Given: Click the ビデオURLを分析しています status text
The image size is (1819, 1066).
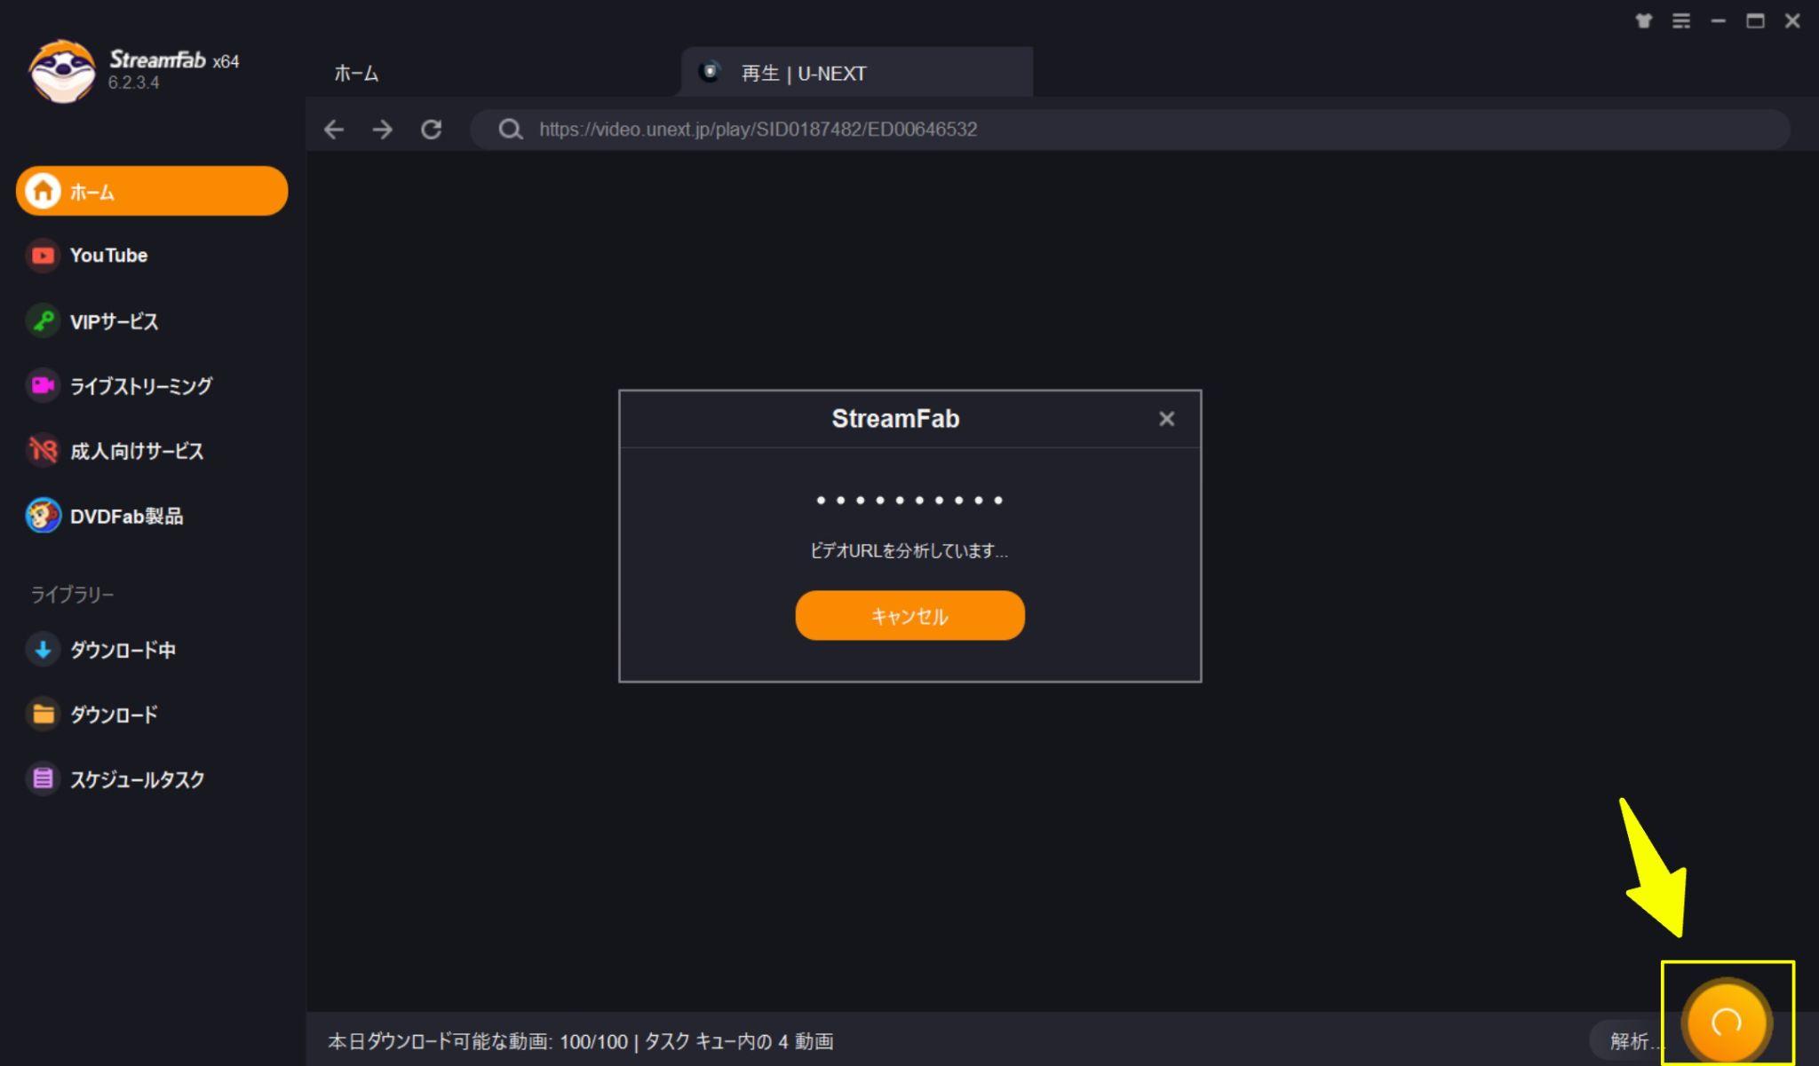Looking at the screenshot, I should (x=909, y=551).
